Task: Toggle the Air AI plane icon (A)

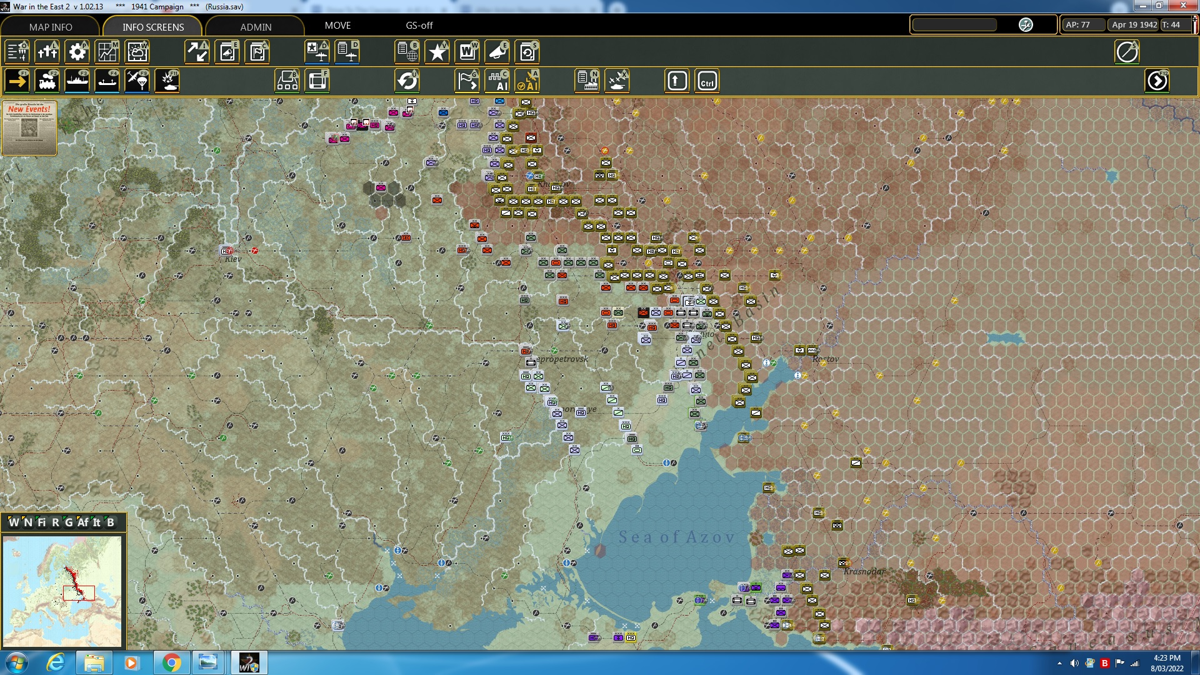Action: pyautogui.click(x=527, y=81)
